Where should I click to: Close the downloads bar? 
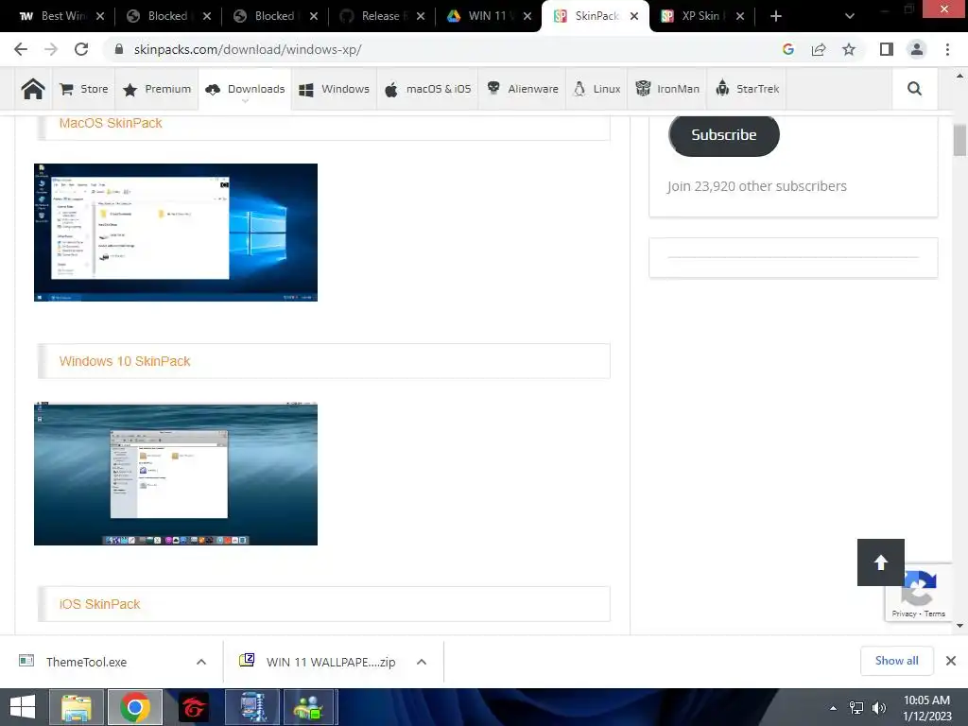coord(951,661)
